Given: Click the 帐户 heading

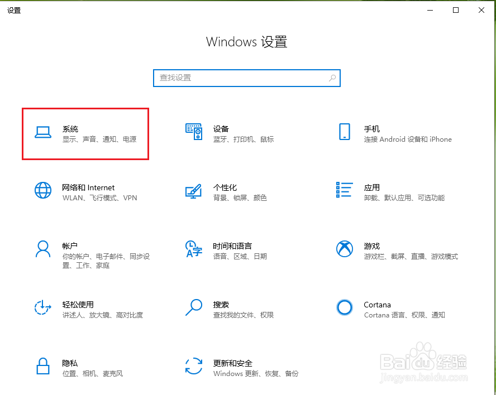Looking at the screenshot, I should click(70, 246).
